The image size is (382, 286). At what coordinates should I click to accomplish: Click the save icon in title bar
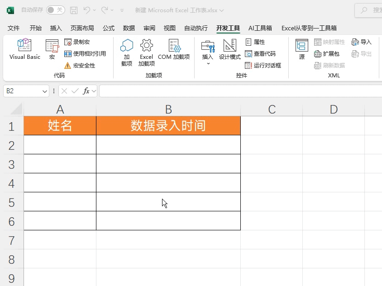(74, 10)
